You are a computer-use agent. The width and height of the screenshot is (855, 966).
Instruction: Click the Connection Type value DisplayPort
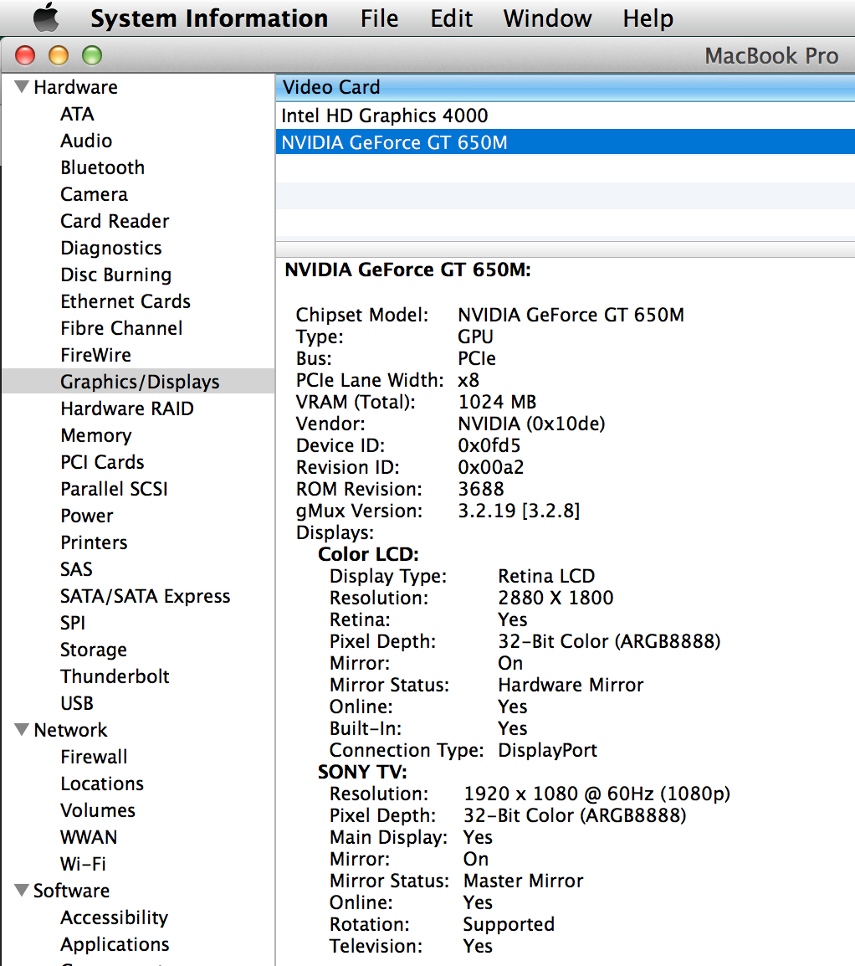pos(547,750)
